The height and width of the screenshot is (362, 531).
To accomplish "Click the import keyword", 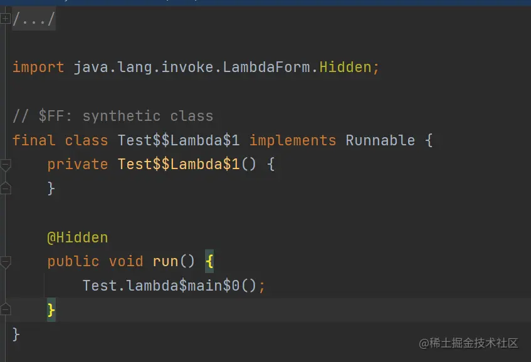I will click(38, 67).
